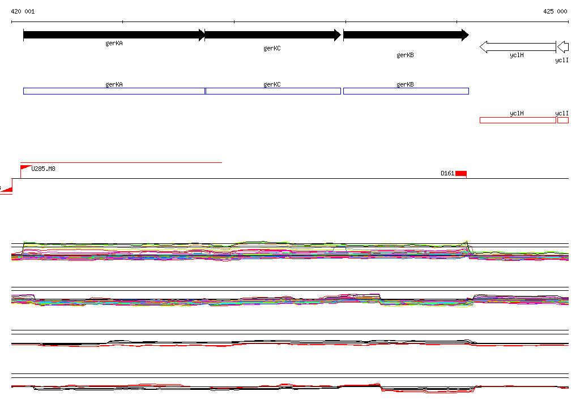Click gerKB label above blue box
Viewport: 580px width, 404px height.
point(405,84)
